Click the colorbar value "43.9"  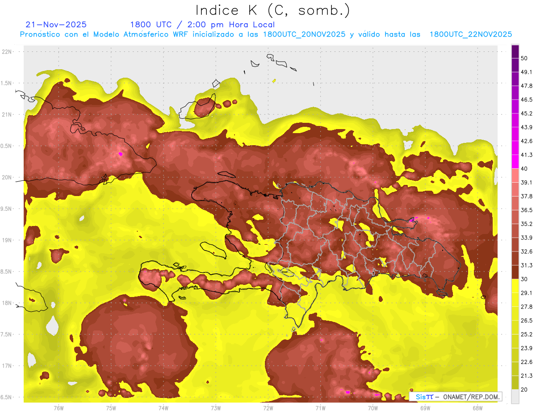tap(527, 127)
